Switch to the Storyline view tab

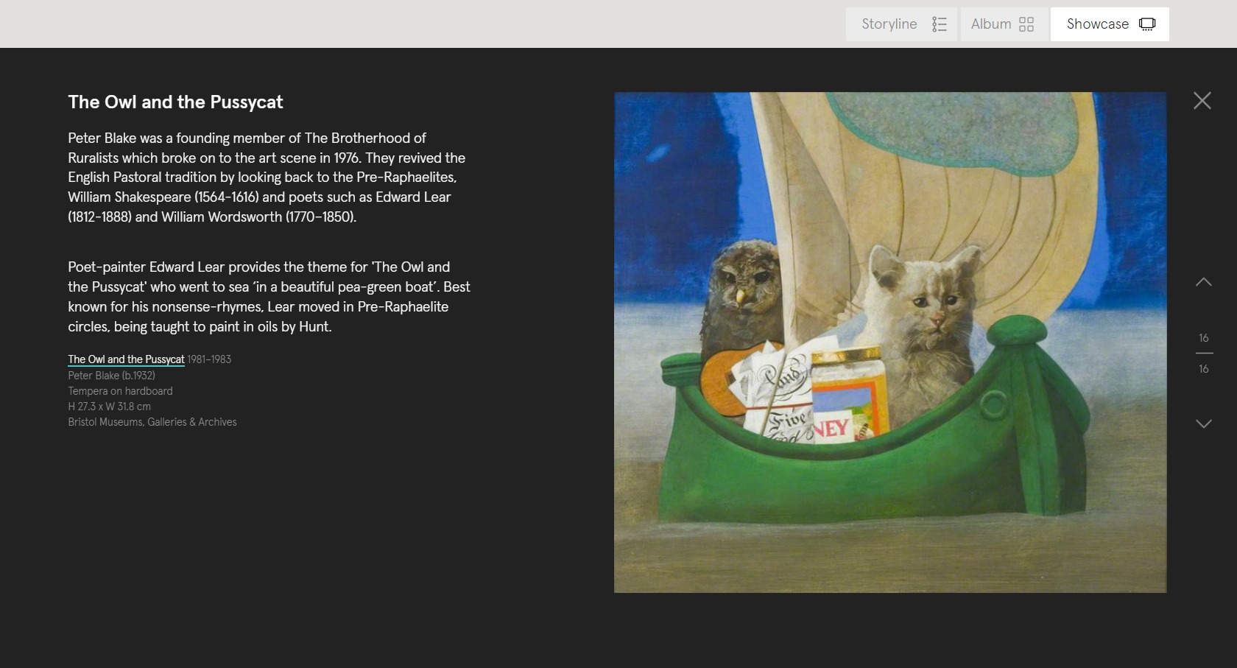(902, 24)
